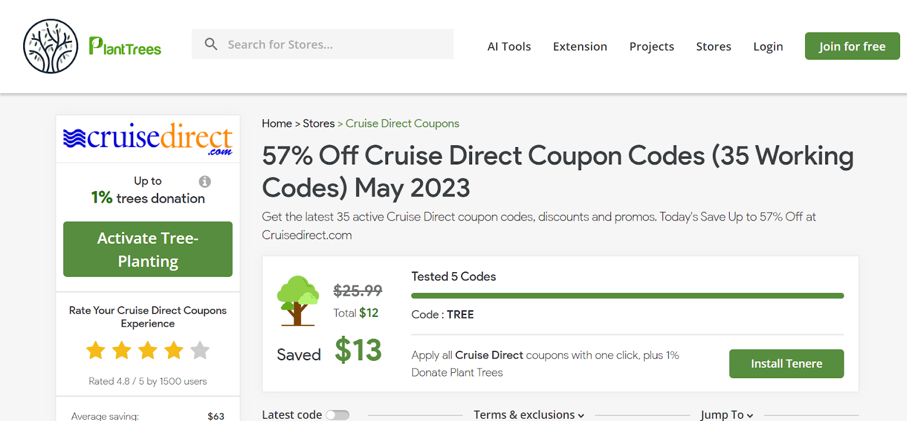This screenshot has width=907, height=421.
Task: Click the Activate Tree-Planting button
Action: click(148, 249)
